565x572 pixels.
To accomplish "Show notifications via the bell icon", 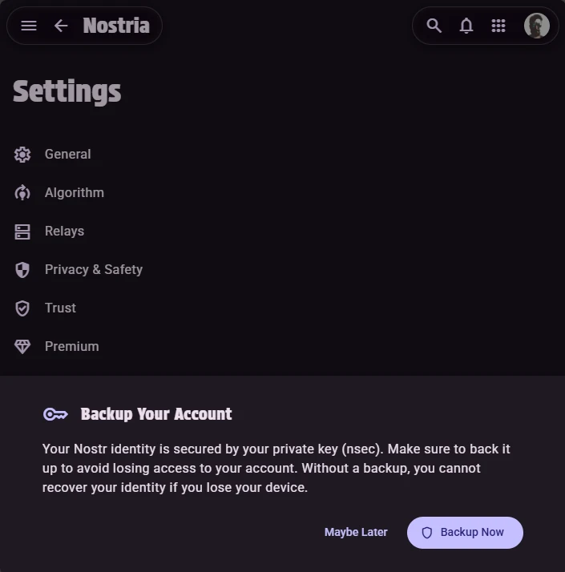I will [x=466, y=26].
